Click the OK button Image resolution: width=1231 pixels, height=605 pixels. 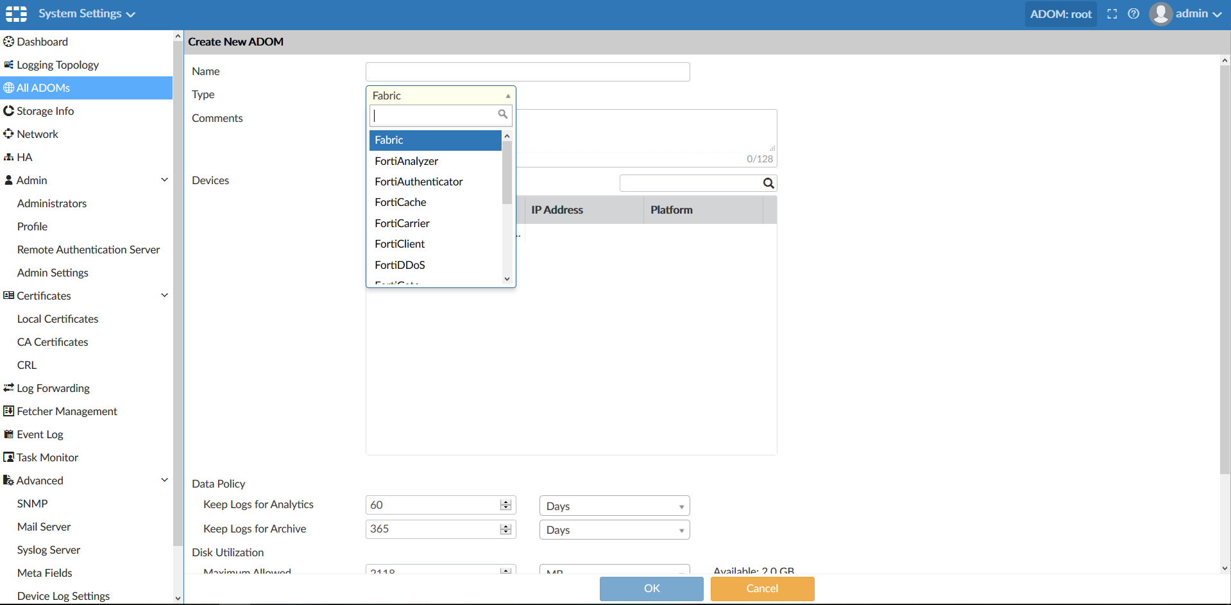[652, 588]
